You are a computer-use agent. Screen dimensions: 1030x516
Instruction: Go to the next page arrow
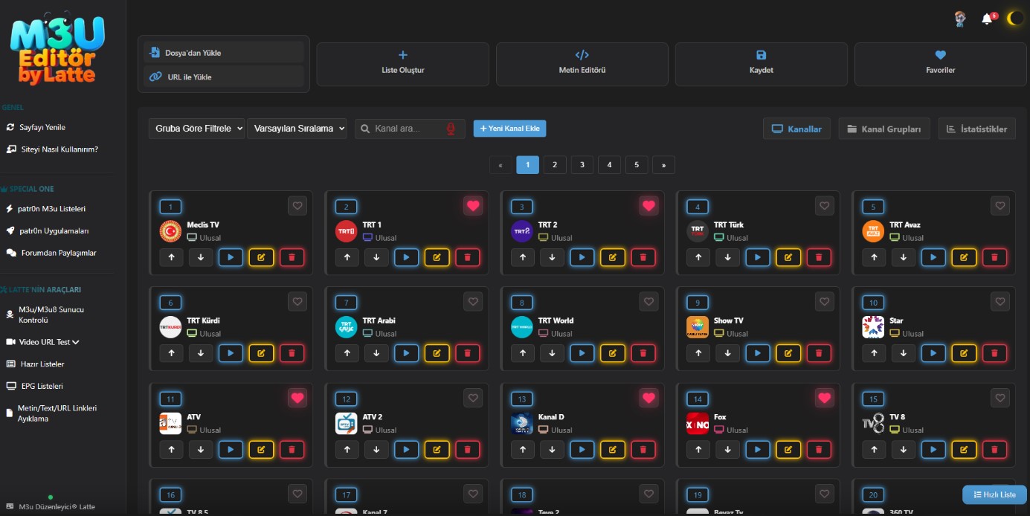(x=663, y=165)
